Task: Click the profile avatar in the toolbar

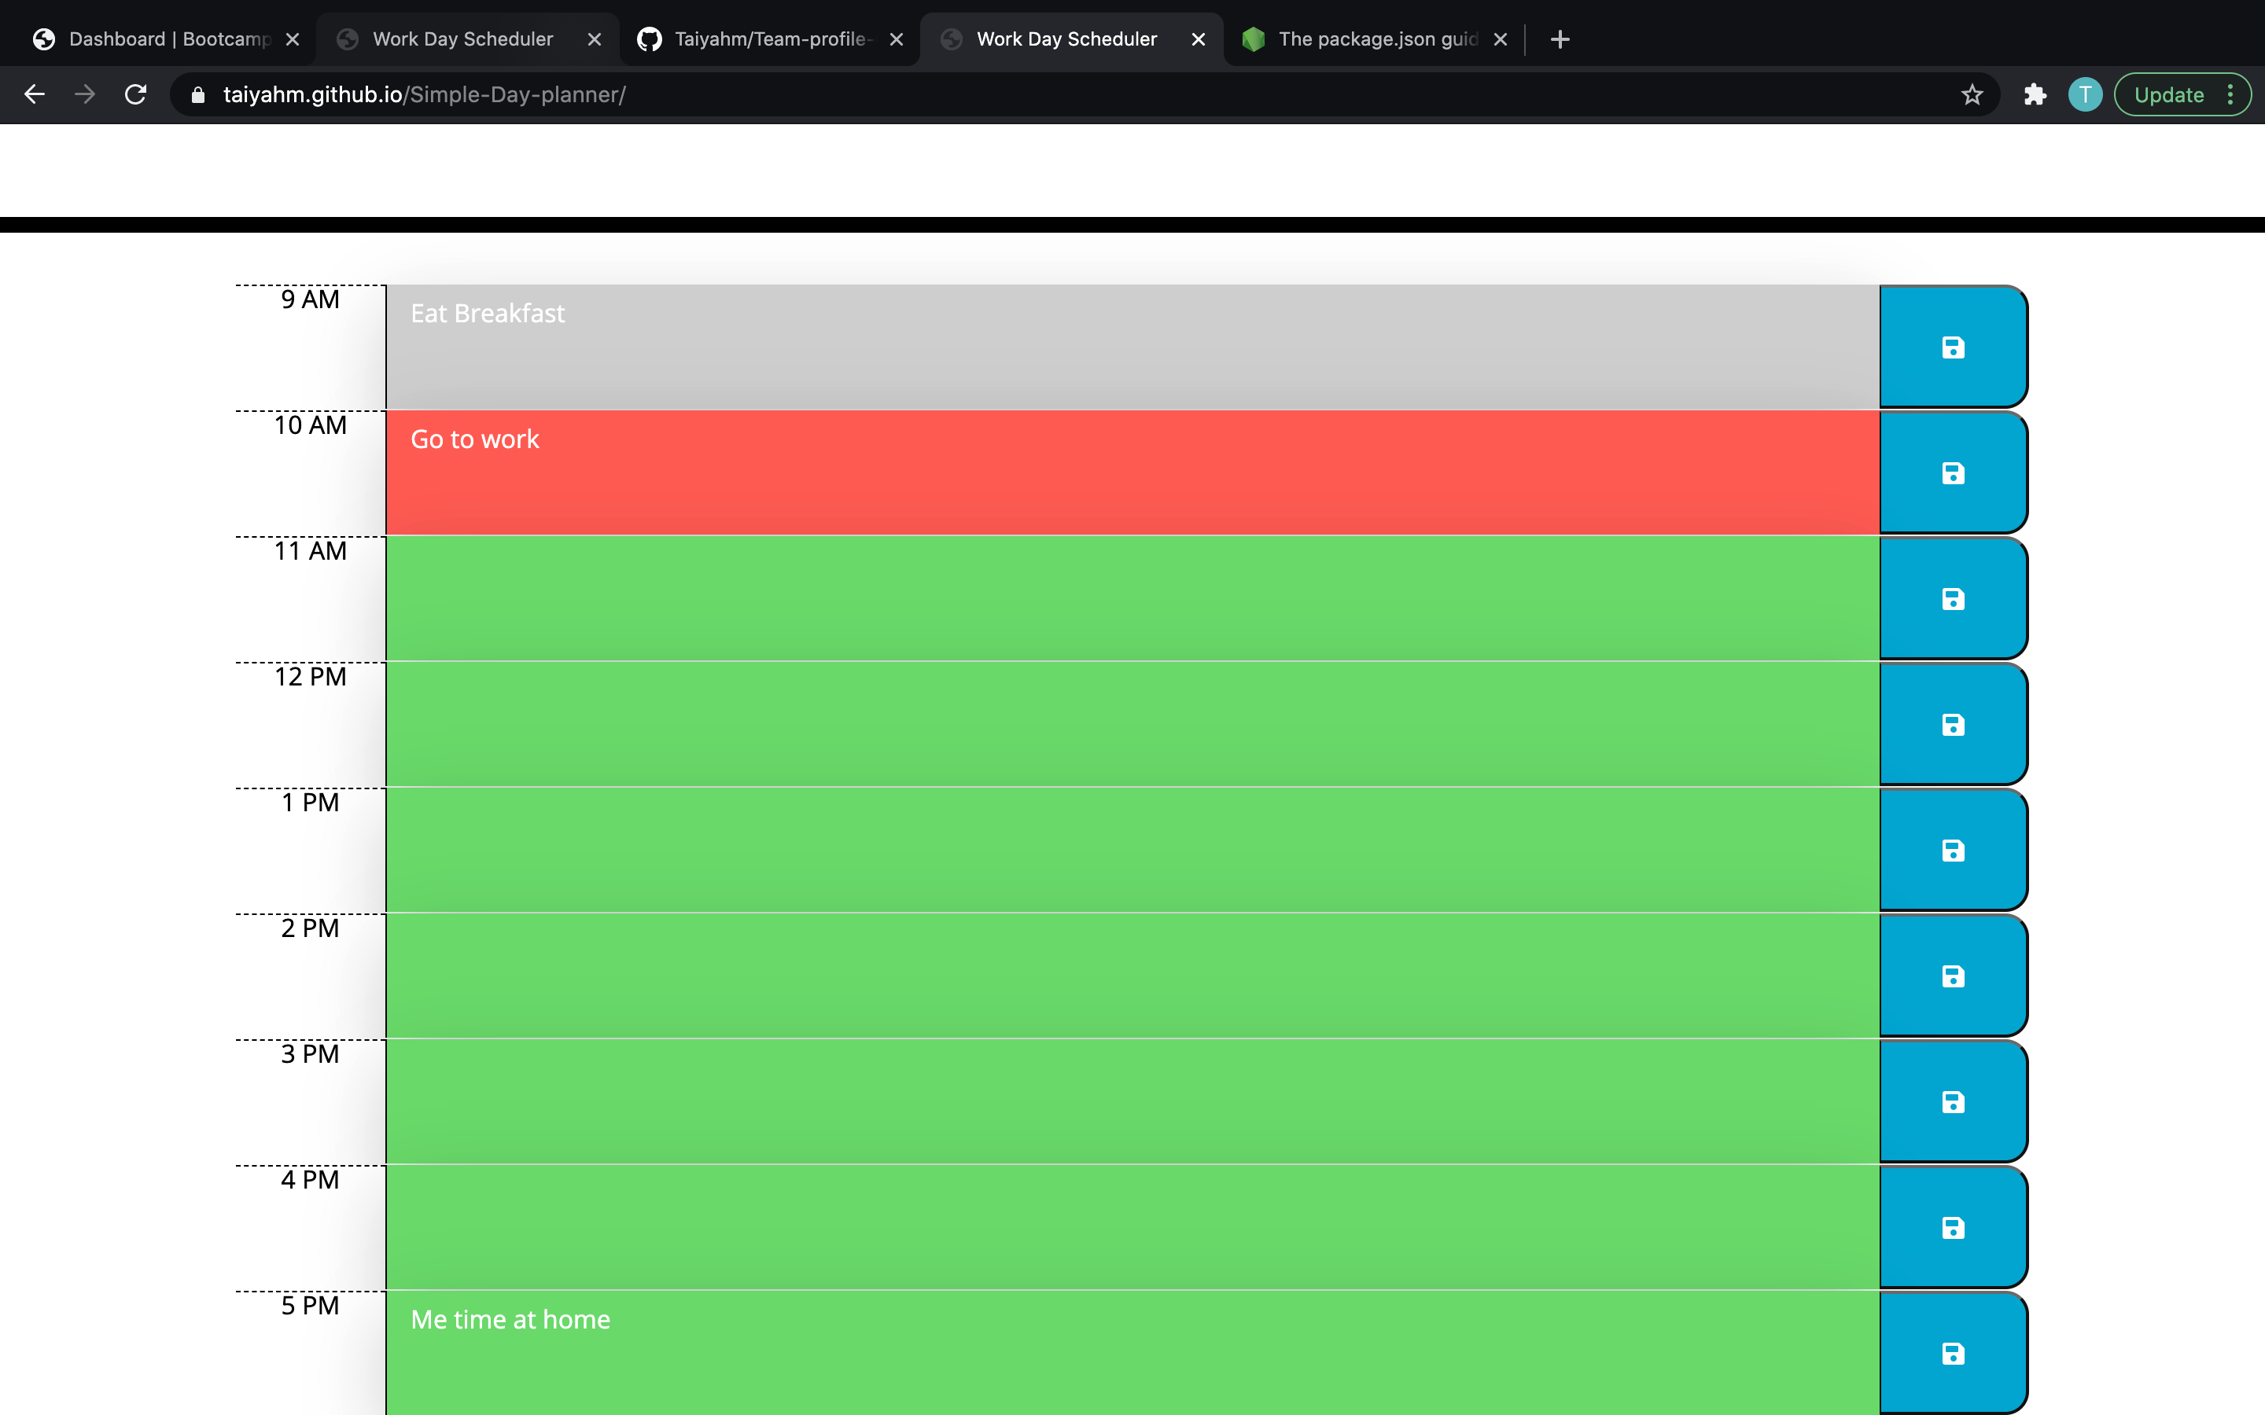Action: (2084, 94)
